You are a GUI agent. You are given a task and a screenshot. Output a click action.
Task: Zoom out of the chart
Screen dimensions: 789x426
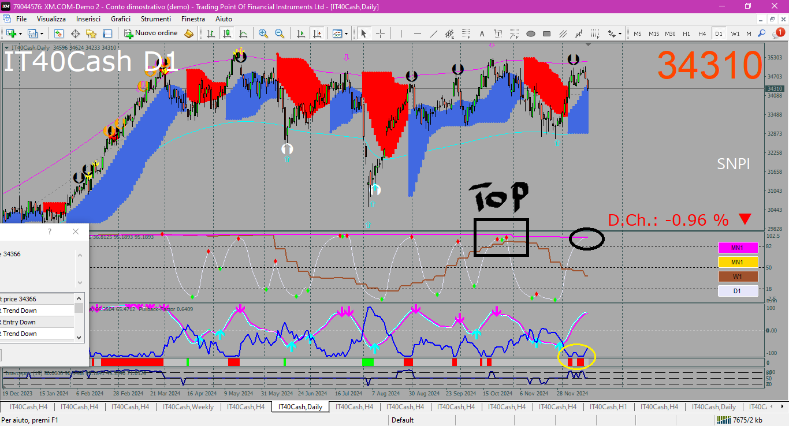280,33
